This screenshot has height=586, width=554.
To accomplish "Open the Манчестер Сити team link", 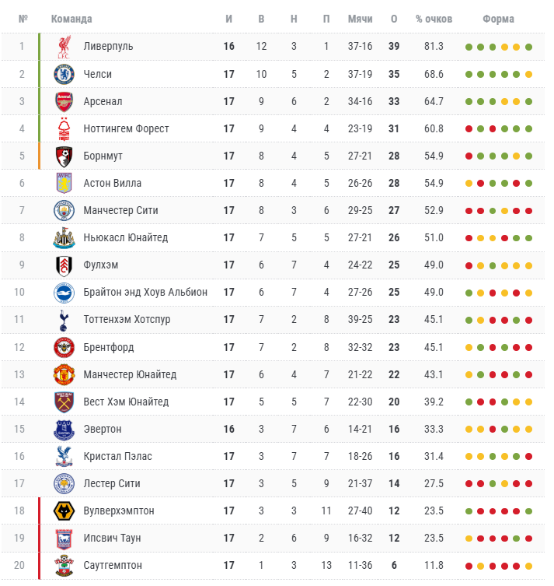I will [x=120, y=210].
